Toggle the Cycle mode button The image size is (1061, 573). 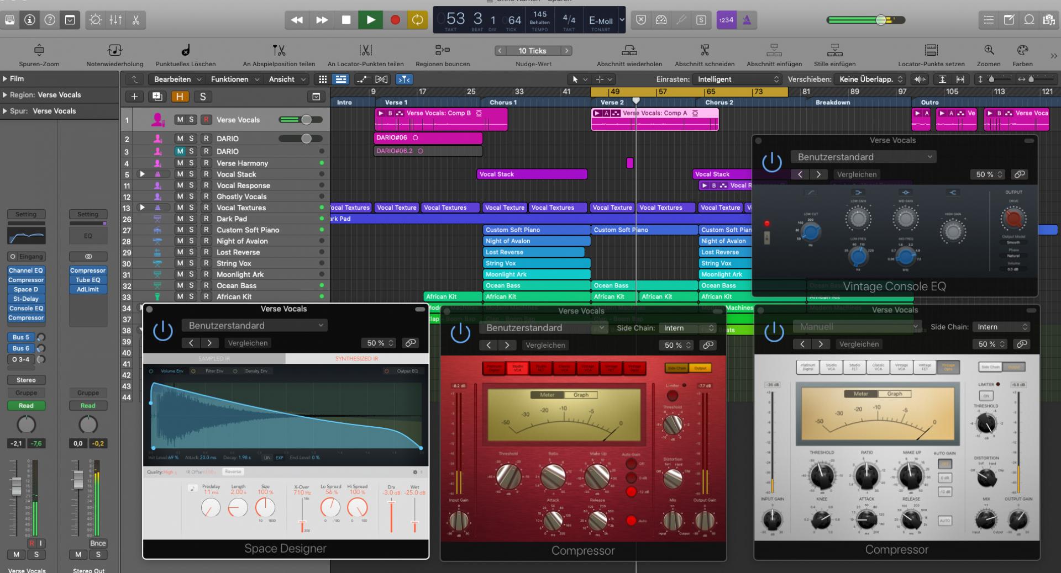click(x=418, y=20)
